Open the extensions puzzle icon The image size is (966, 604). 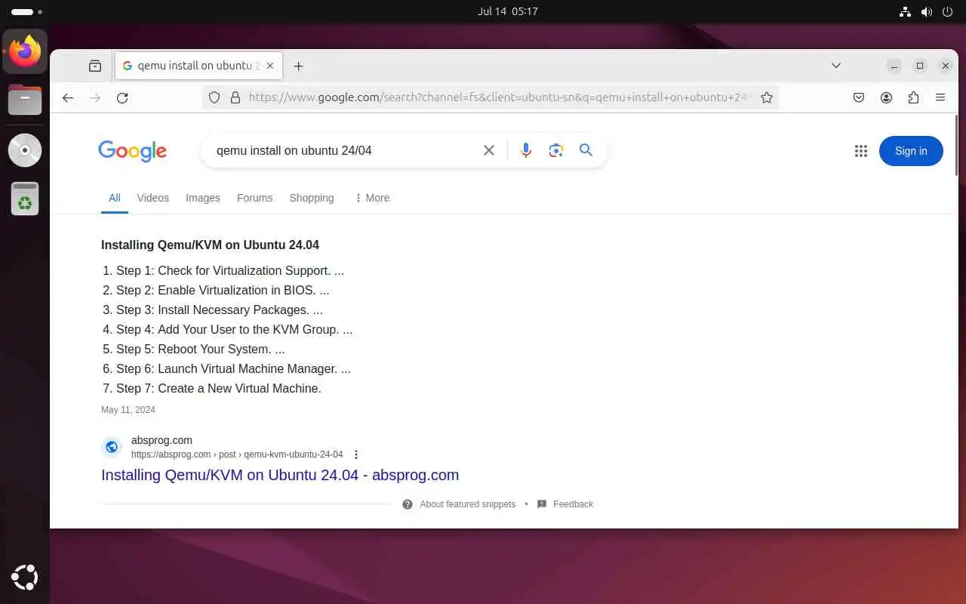(x=913, y=97)
